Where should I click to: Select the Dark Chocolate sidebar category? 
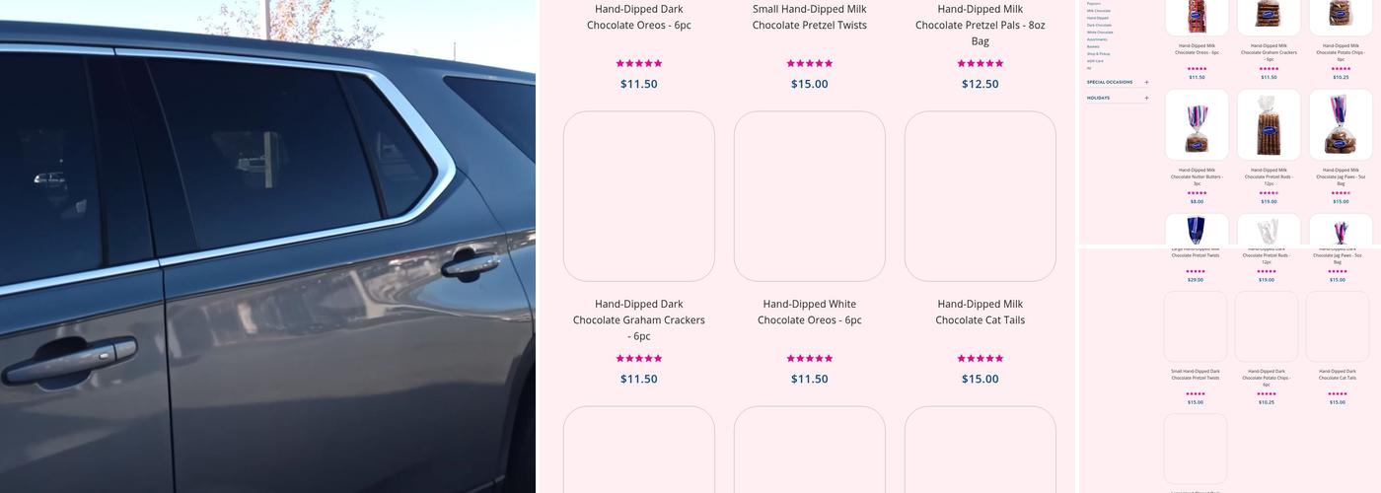pyautogui.click(x=1098, y=25)
